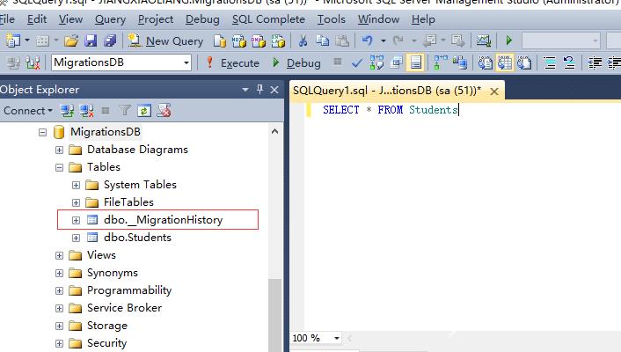Click scroll-up arrow of Object Explorer scrollbar
Image resolution: width=621 pixels, height=352 pixels.
(274, 131)
